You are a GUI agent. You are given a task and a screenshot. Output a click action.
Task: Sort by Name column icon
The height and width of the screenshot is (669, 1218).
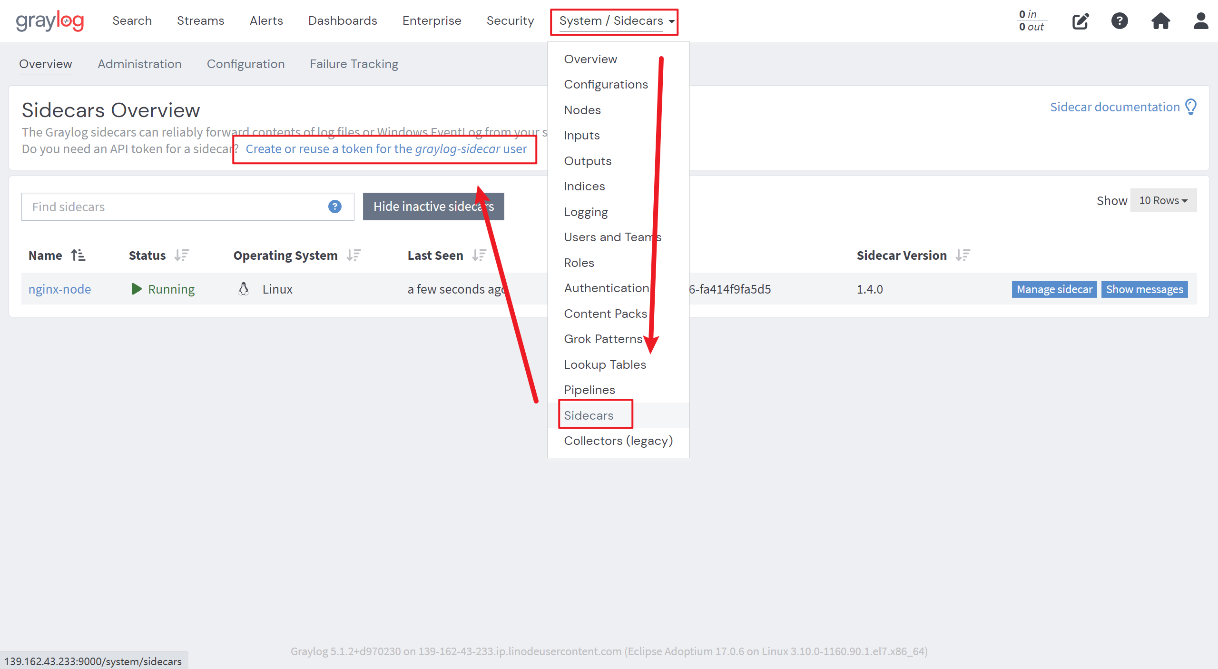(78, 256)
